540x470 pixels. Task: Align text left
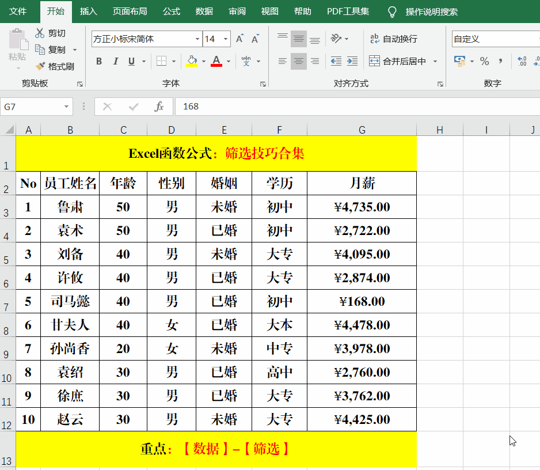pyautogui.click(x=283, y=61)
